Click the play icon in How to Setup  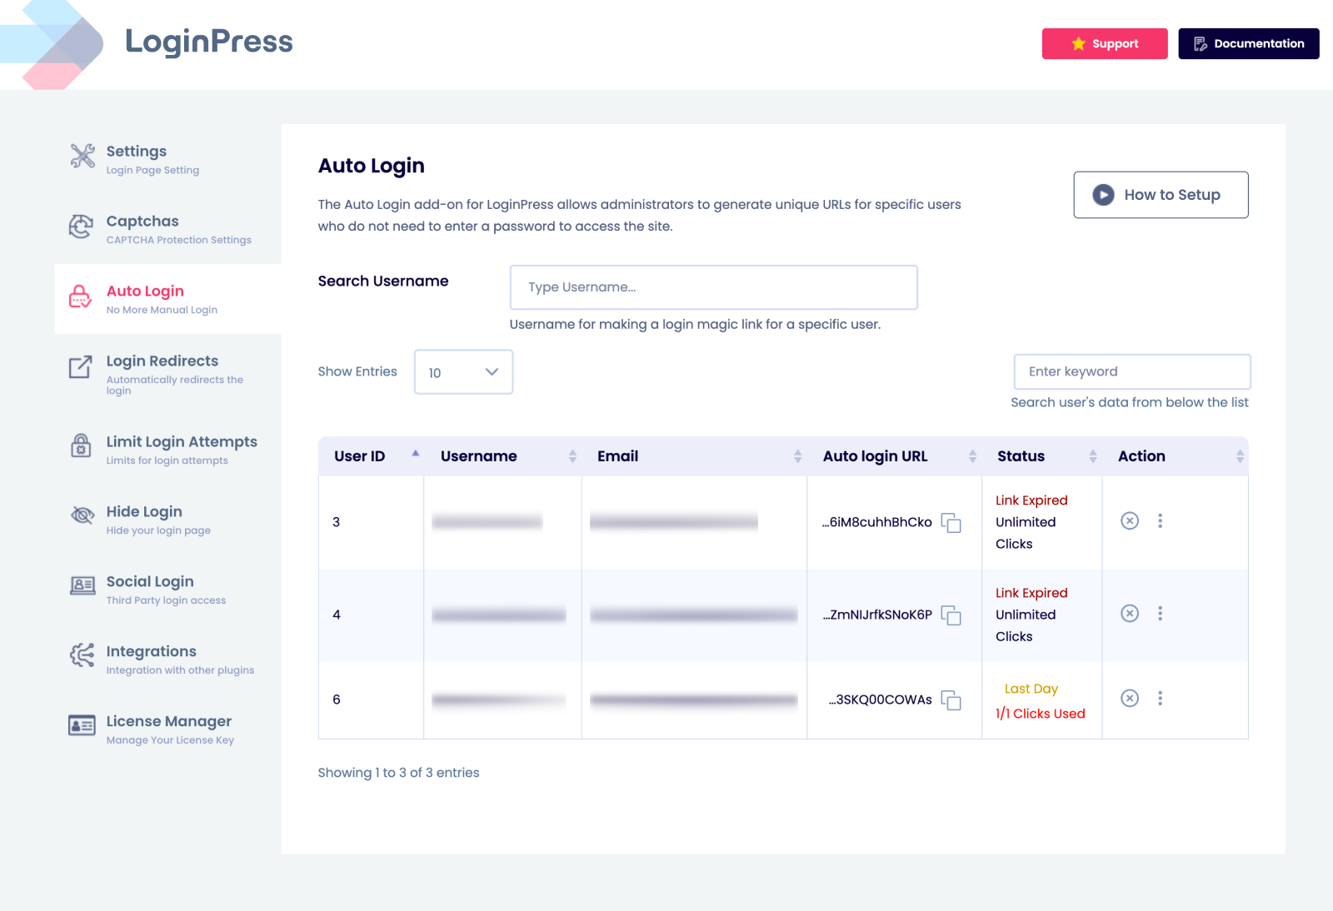point(1103,194)
